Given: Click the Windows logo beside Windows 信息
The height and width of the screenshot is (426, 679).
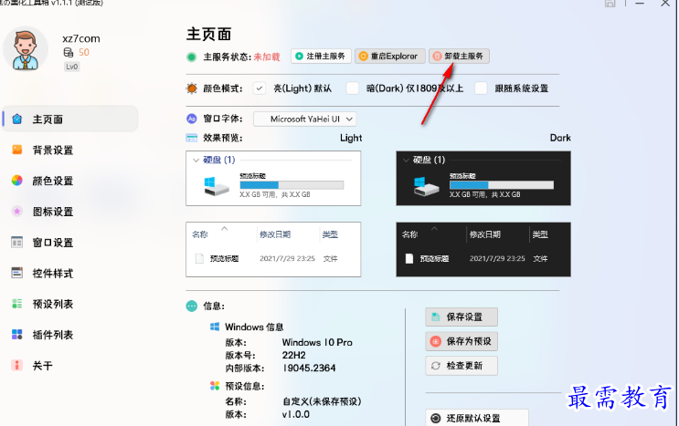Looking at the screenshot, I should (x=215, y=327).
